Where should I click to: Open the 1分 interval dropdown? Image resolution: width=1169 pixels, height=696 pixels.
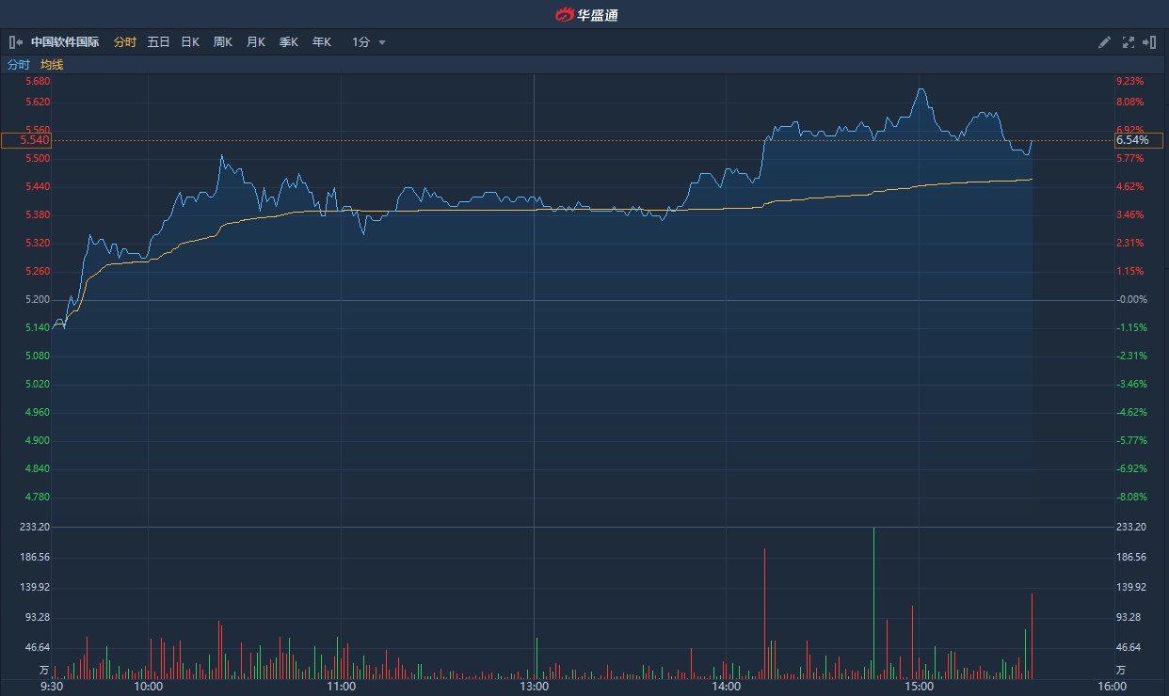click(361, 42)
